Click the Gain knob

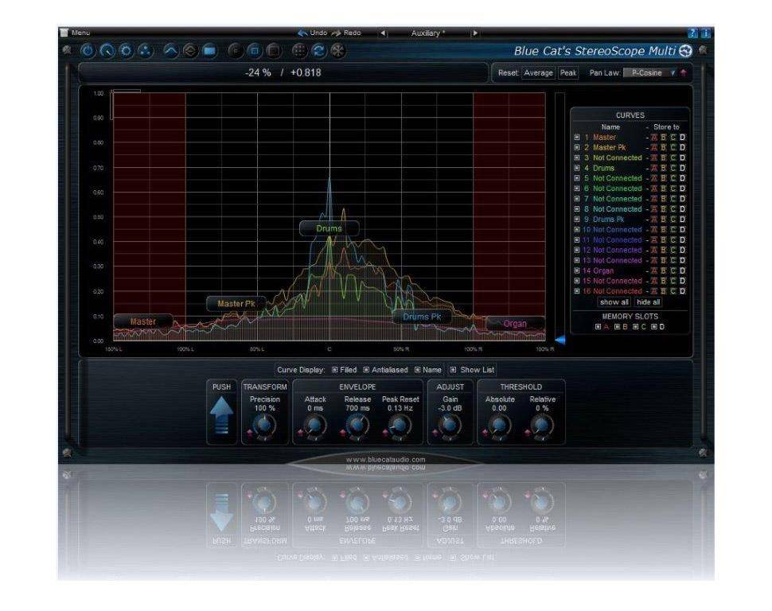(x=450, y=426)
